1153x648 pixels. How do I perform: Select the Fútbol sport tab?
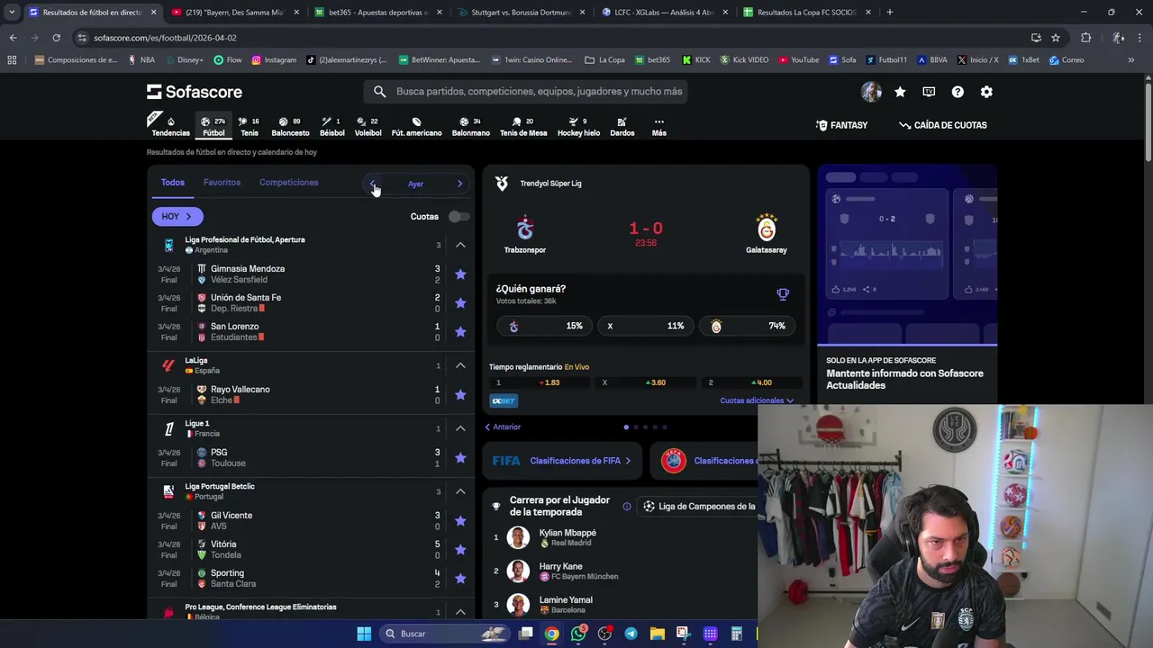tap(213, 126)
